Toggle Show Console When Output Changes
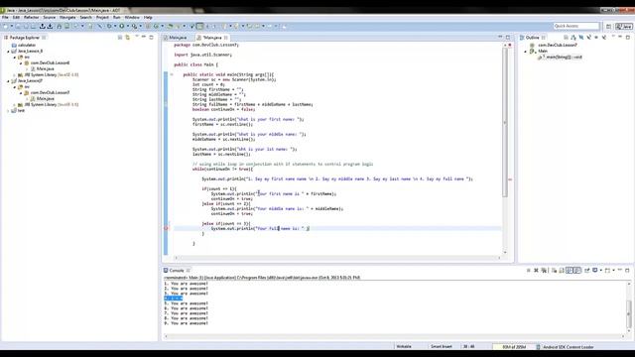Viewport: 635px width, 357px height. click(570, 270)
